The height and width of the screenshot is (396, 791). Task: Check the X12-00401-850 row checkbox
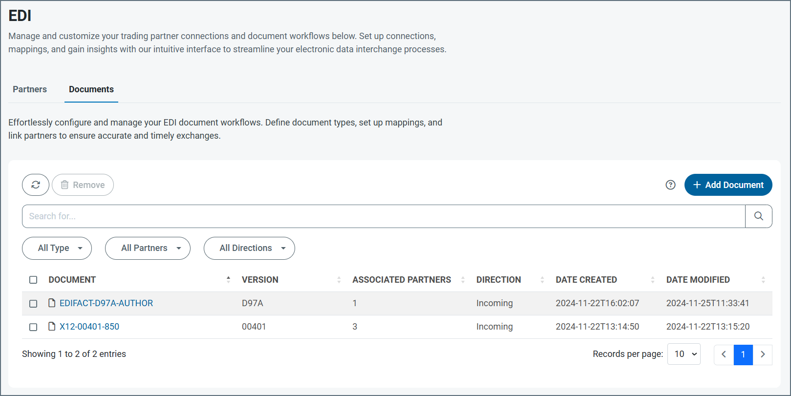coord(33,327)
